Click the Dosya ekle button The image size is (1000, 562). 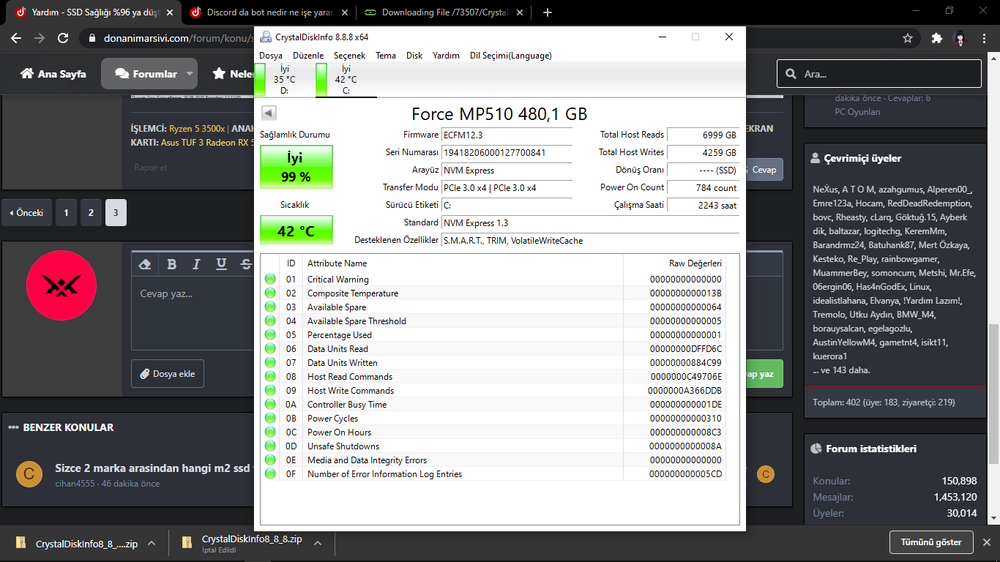coord(167,374)
